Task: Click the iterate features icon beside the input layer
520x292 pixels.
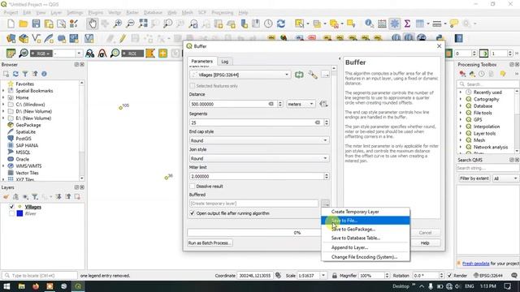Action: (299, 75)
